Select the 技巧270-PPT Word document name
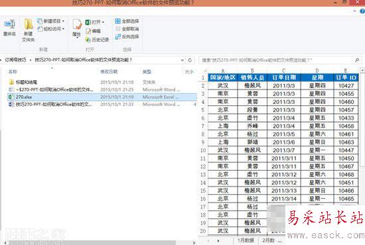The height and width of the screenshot is (245, 365). click(x=54, y=104)
